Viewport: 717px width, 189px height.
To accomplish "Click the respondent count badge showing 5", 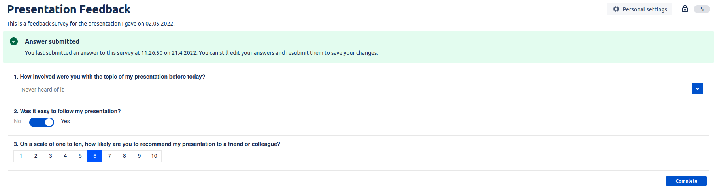I will [702, 9].
